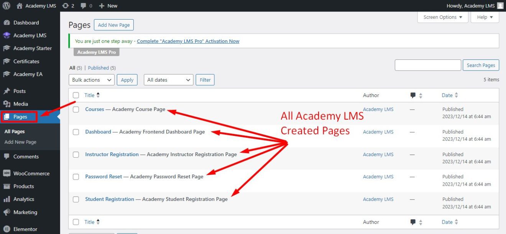Click the WooCommerce sidebar icon
Image resolution: width=506 pixels, height=234 pixels.
6,173
